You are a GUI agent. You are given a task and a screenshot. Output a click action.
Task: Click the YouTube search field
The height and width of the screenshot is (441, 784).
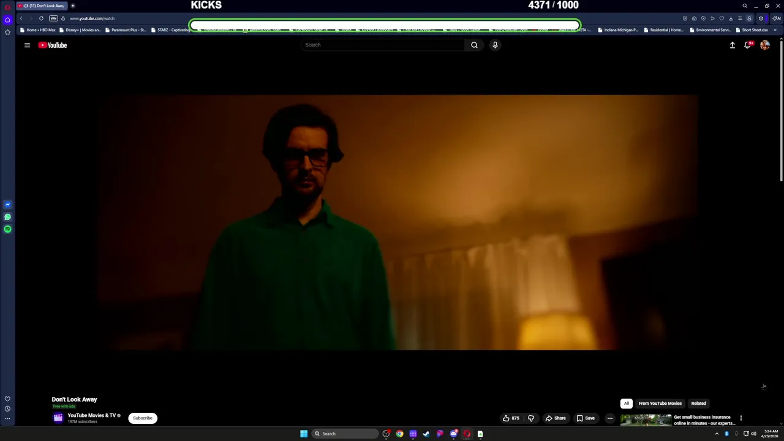click(383, 45)
